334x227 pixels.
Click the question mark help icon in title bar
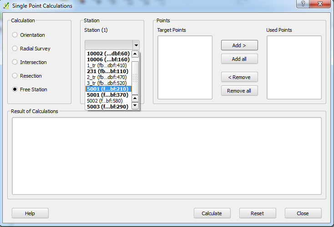(x=301, y=4)
